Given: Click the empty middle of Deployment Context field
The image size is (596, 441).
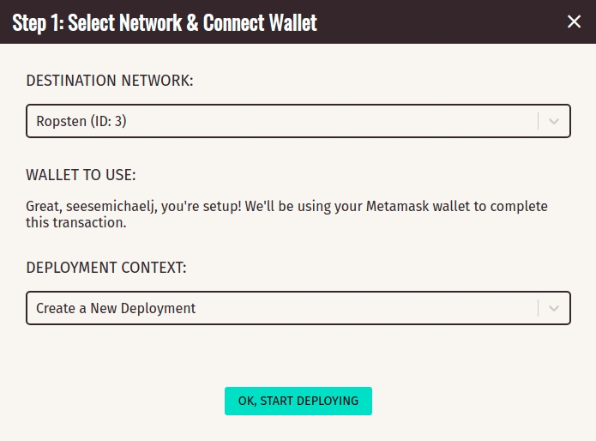Looking at the screenshot, I should pos(365,308).
